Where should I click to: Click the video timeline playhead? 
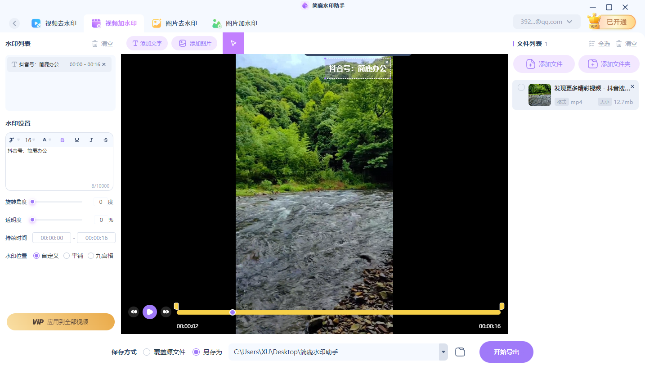pyautogui.click(x=233, y=312)
